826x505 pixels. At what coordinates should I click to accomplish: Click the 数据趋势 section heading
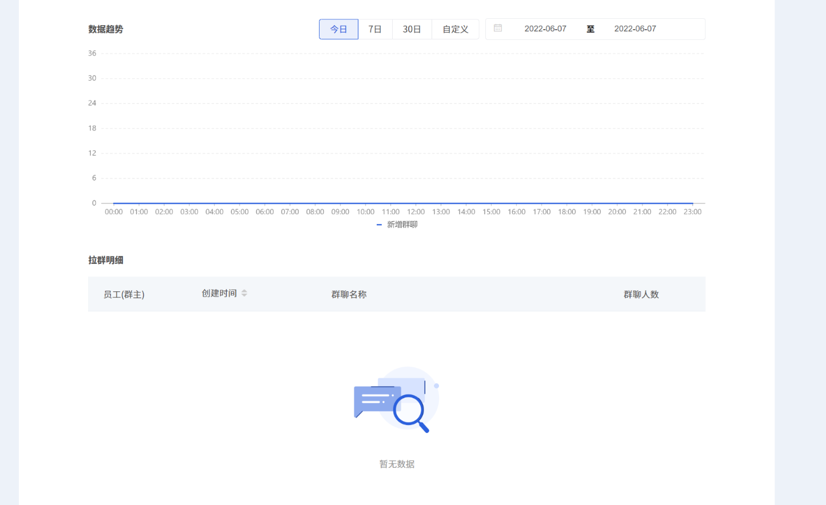106,29
